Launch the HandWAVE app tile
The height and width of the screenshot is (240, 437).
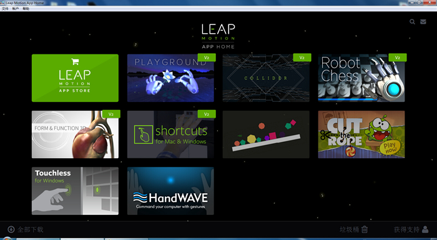click(170, 191)
